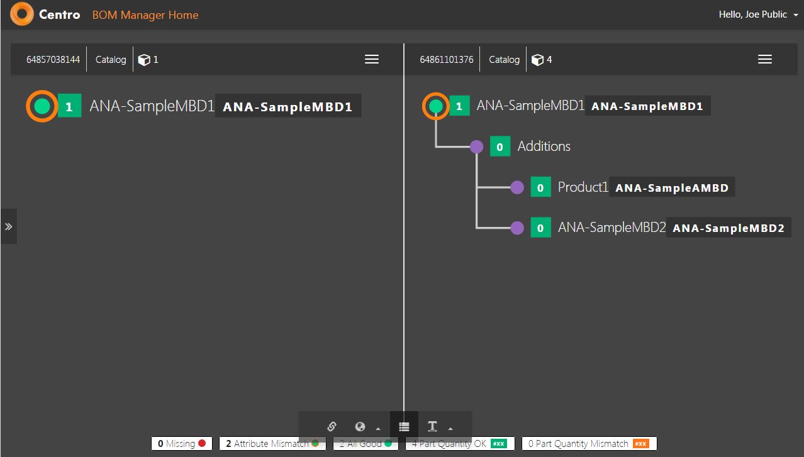Open the dropdown arrow next to globe icon
The width and height of the screenshot is (804, 457).
pos(378,429)
